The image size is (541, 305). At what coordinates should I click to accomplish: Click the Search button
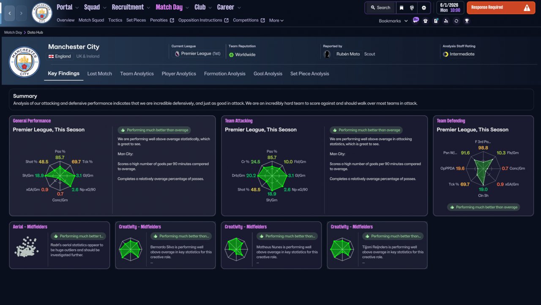click(x=380, y=8)
